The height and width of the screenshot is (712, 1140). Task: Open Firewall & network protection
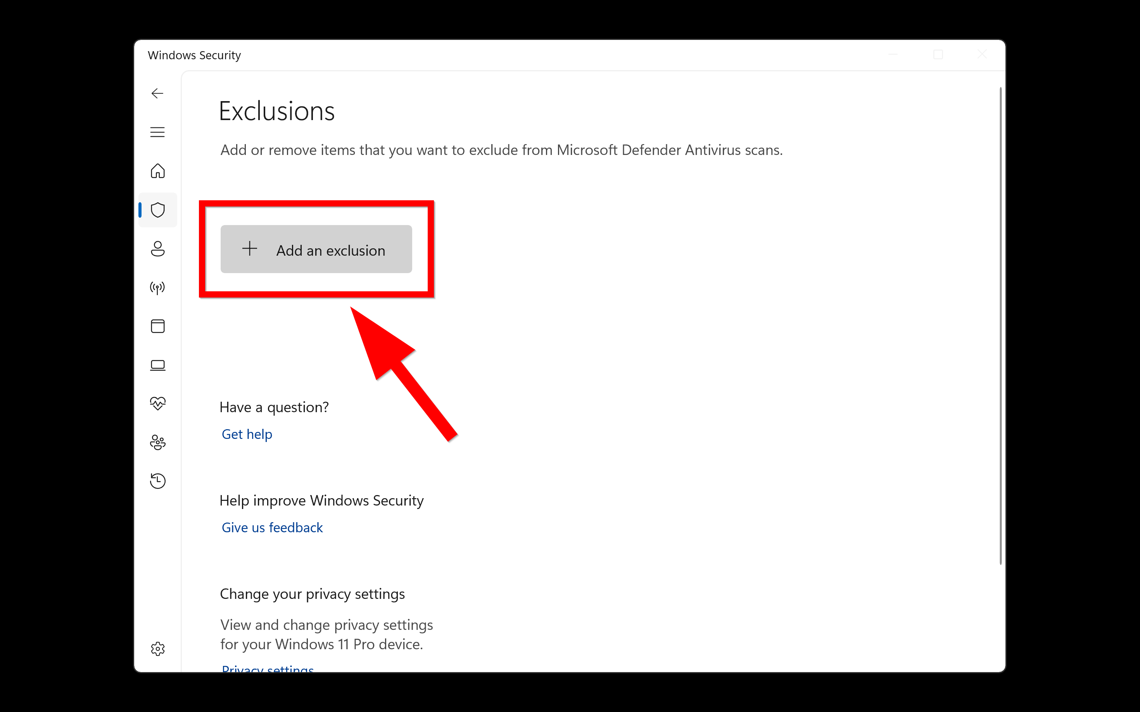click(157, 287)
